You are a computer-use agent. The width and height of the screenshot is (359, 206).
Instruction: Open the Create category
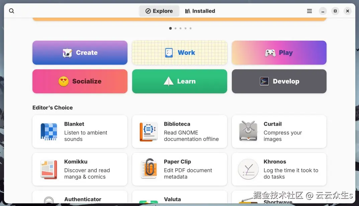[80, 53]
